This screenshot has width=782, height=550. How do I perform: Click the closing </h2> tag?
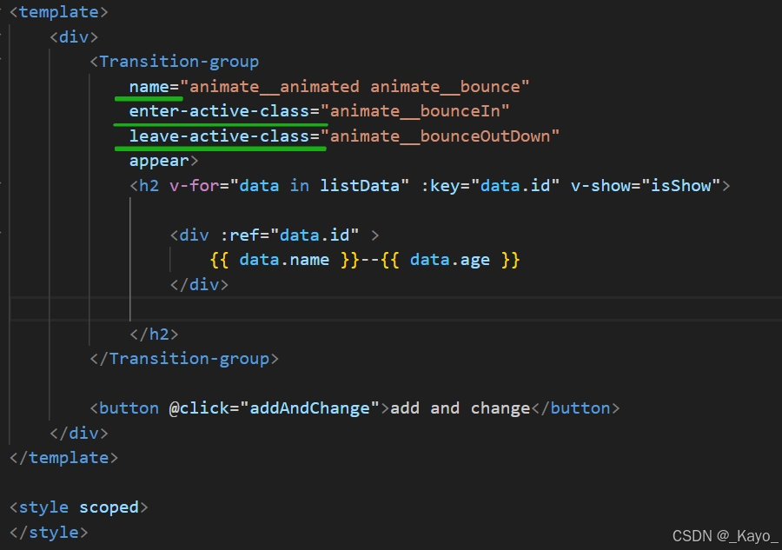(x=154, y=335)
